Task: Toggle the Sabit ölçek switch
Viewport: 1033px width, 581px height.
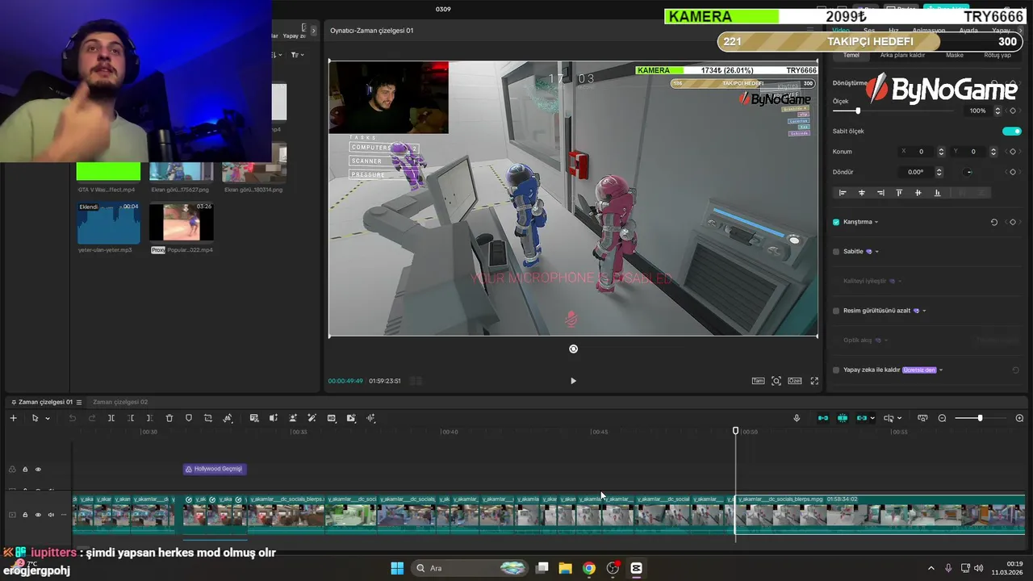Action: click(1012, 131)
